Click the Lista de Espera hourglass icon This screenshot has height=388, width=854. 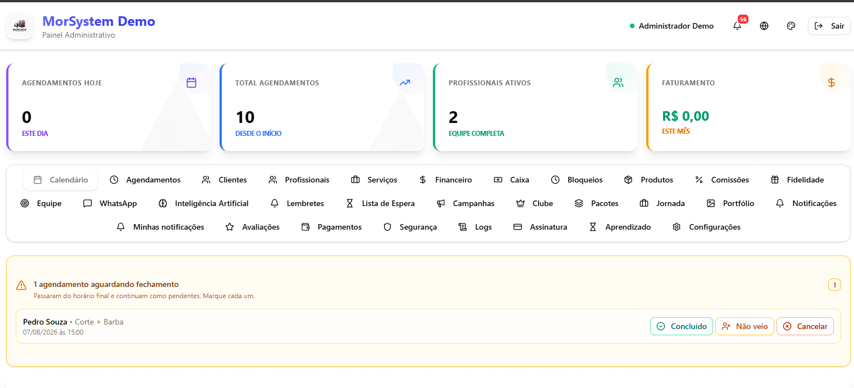350,203
